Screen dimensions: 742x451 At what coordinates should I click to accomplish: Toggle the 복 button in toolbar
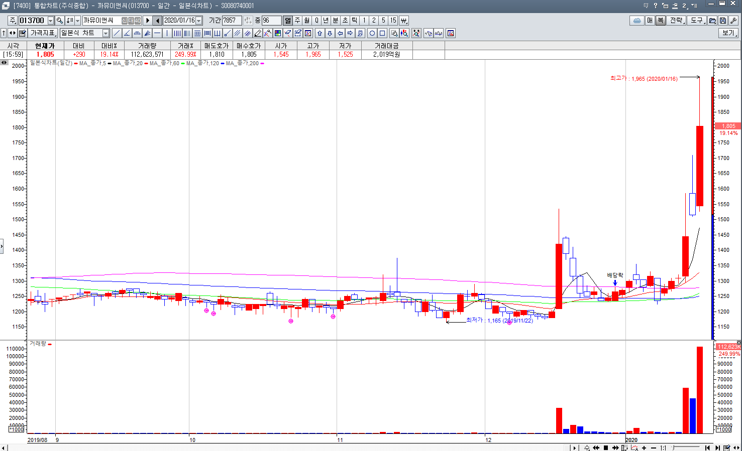(x=661, y=21)
